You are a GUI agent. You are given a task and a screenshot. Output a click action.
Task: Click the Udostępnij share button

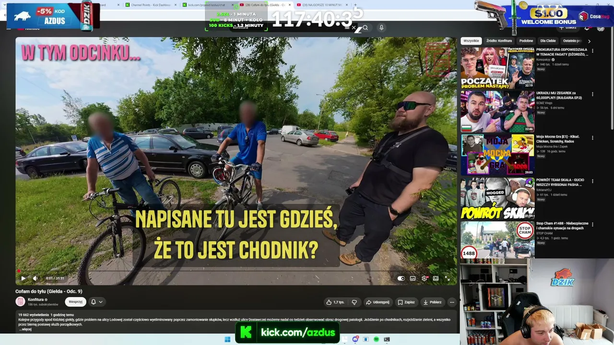point(378,302)
